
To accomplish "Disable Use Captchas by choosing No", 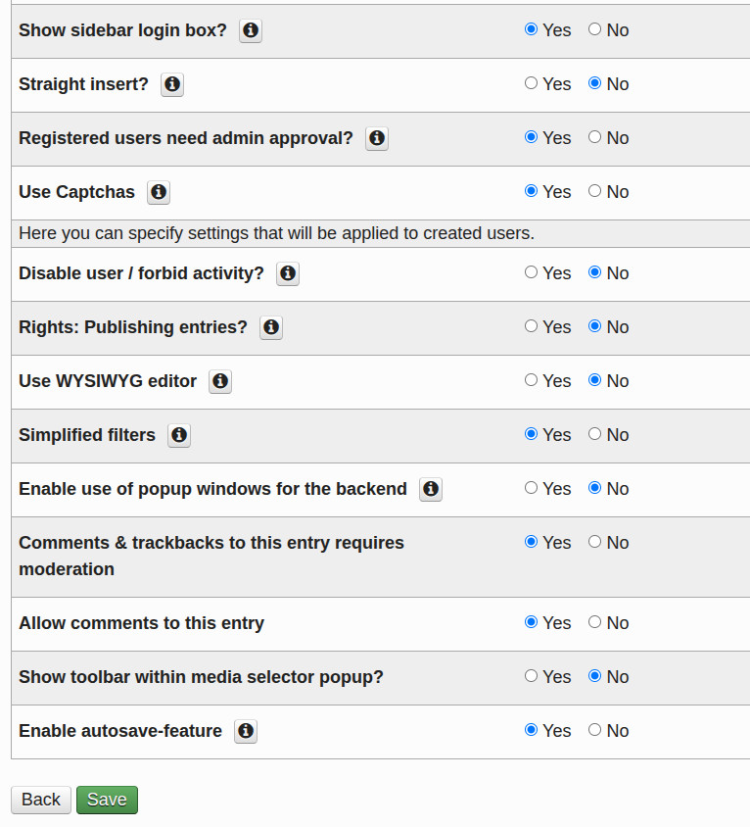I will click(x=593, y=192).
